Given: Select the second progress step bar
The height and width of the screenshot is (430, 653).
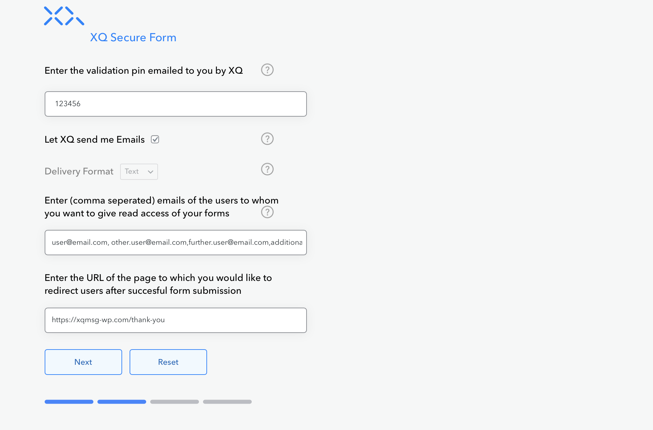Looking at the screenshot, I should point(122,402).
